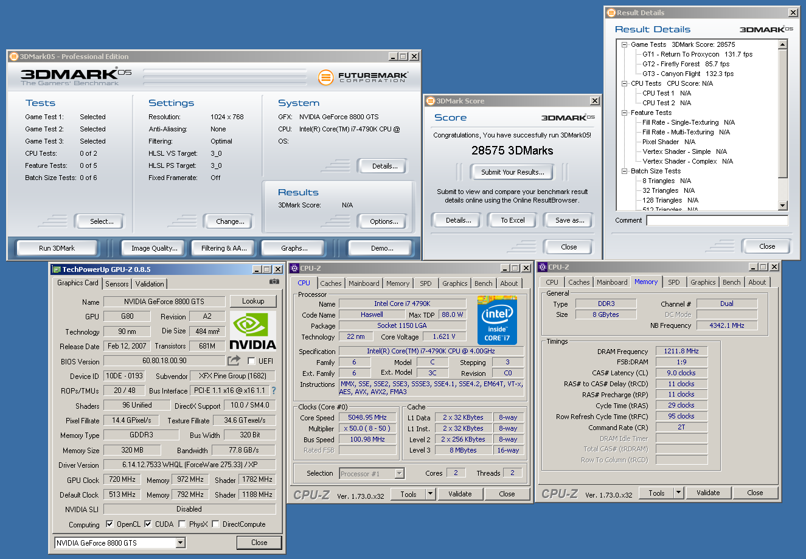The width and height of the screenshot is (806, 559).
Task: Click the Intel Core i7 logo badge
Action: point(497,320)
